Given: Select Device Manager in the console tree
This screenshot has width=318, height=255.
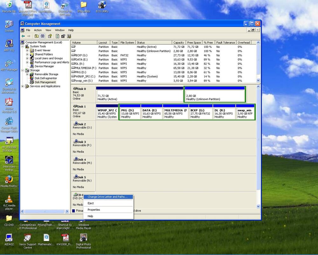Looking at the screenshot, I should [44, 66].
